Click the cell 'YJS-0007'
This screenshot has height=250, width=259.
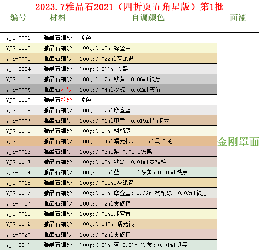coord(18,100)
